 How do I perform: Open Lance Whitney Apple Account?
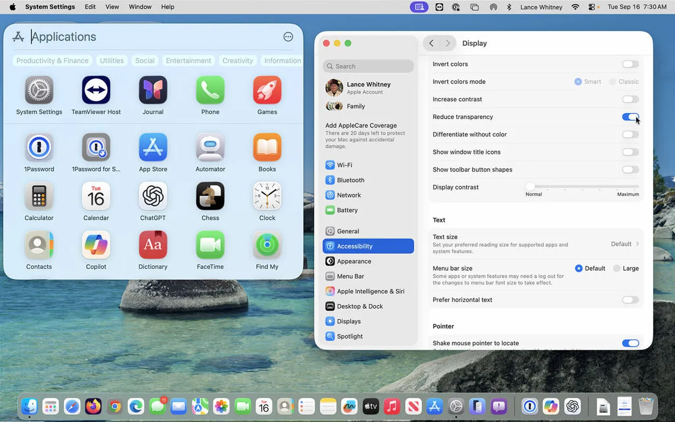tap(368, 88)
